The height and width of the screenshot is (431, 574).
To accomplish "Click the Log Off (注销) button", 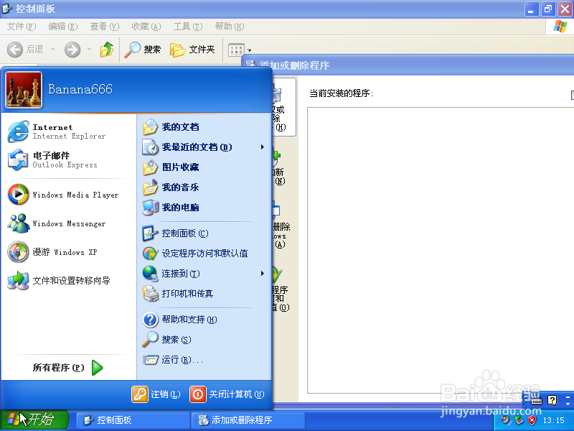I will pos(156,394).
